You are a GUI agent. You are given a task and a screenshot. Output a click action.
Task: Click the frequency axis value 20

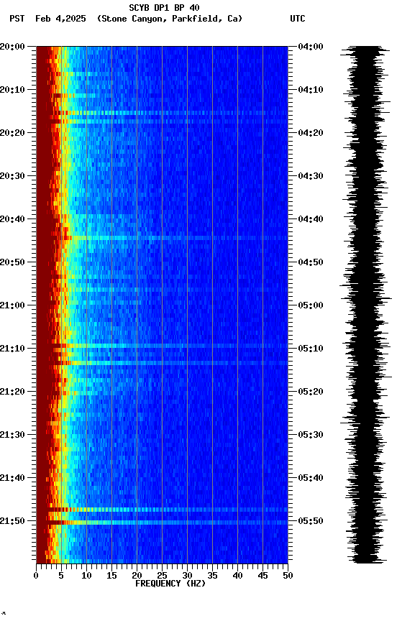point(137,576)
